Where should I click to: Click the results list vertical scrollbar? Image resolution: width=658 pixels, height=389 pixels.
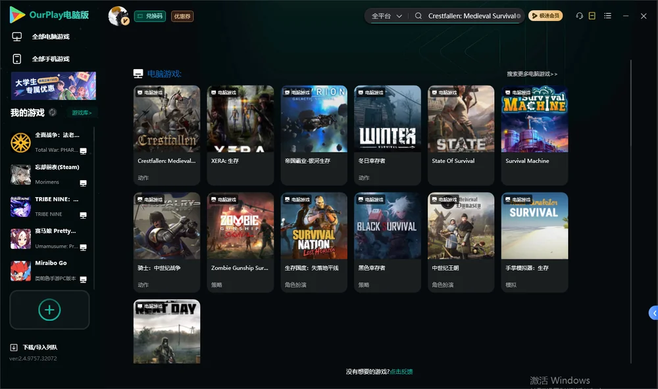[630, 212]
